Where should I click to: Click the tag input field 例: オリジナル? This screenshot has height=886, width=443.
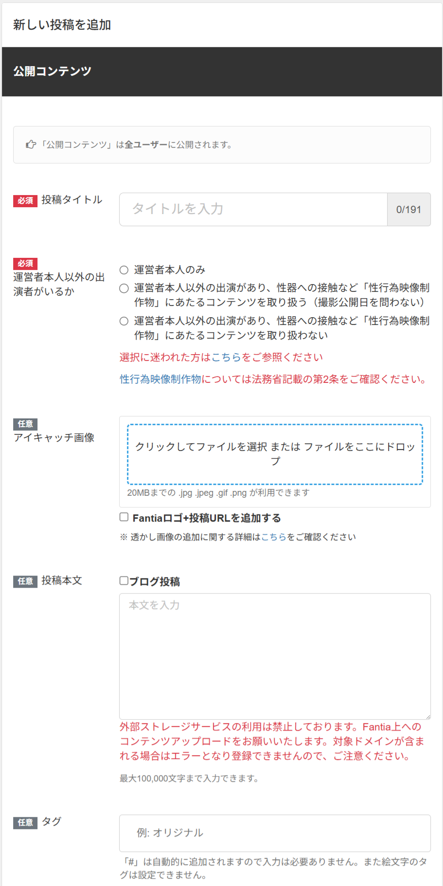click(275, 833)
